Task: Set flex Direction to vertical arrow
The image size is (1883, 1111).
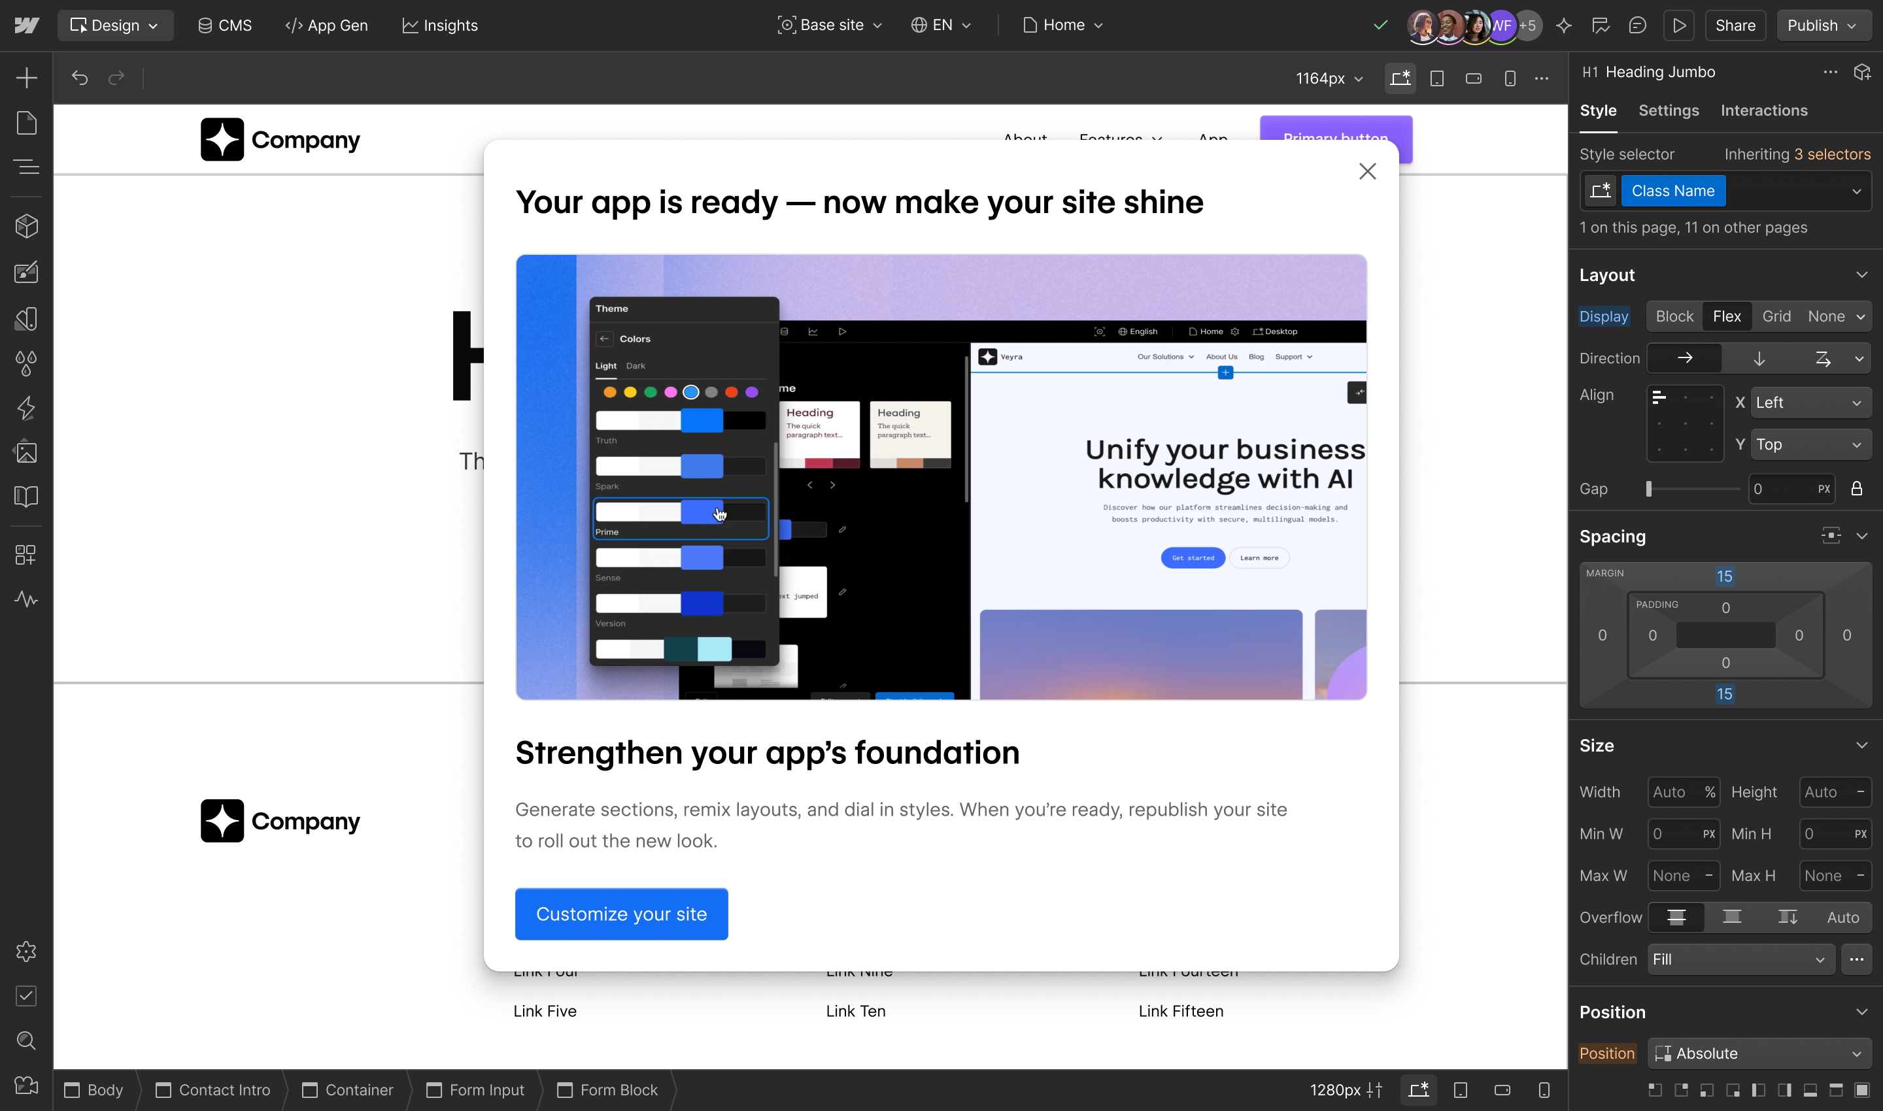Action: point(1759,359)
